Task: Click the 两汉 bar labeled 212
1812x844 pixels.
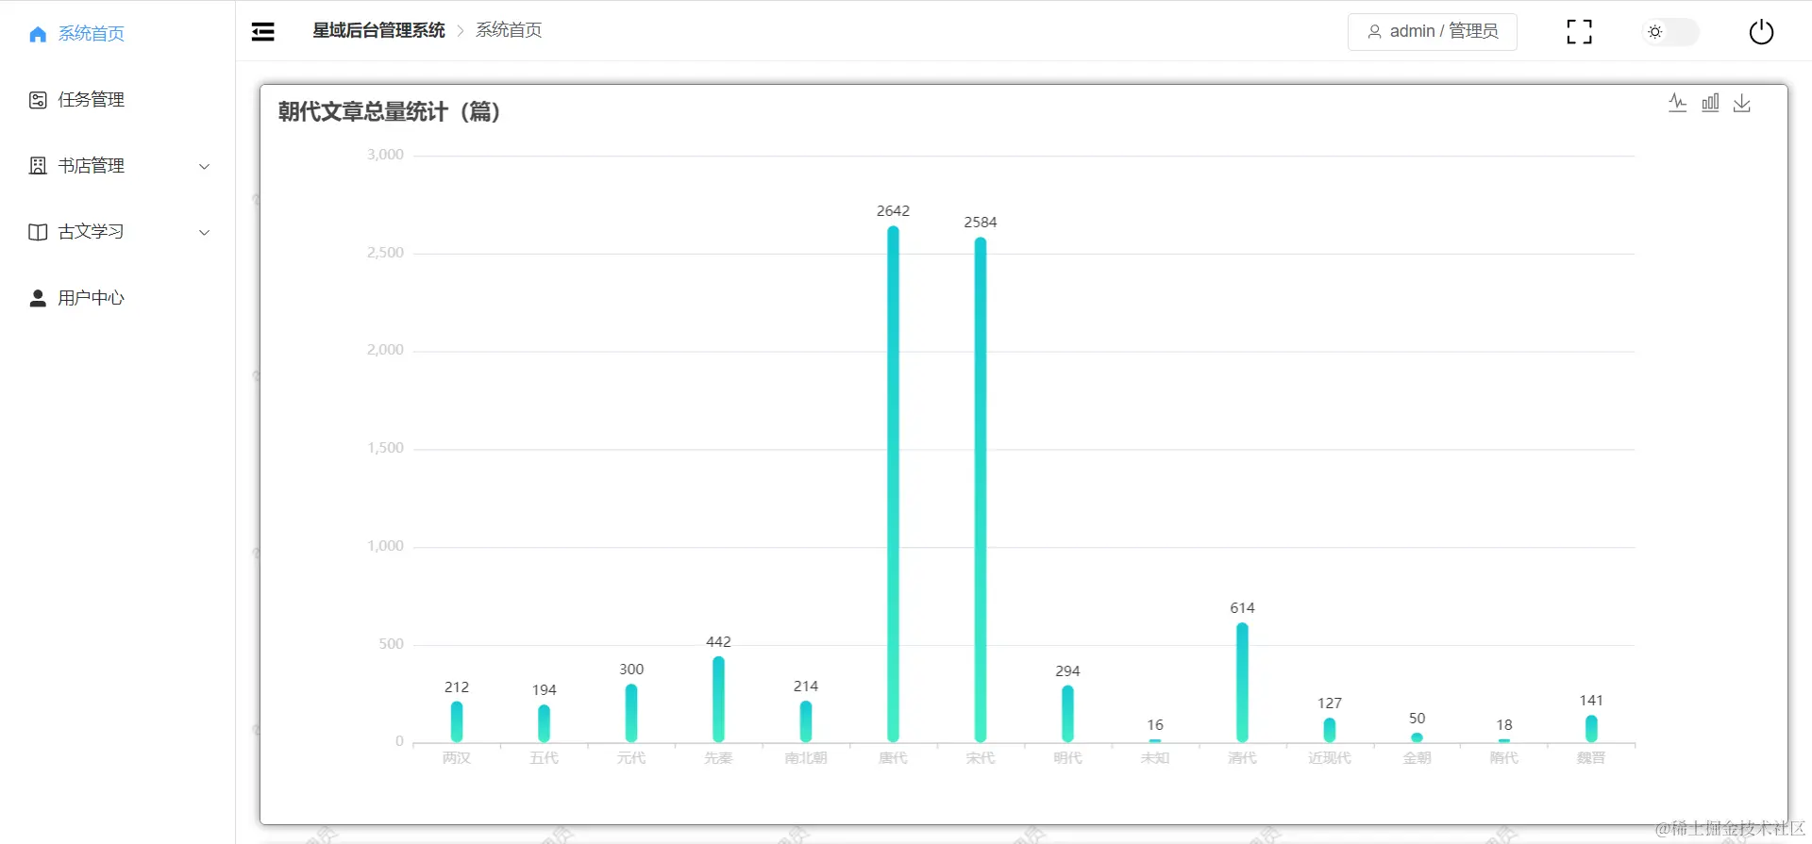Action: (457, 722)
